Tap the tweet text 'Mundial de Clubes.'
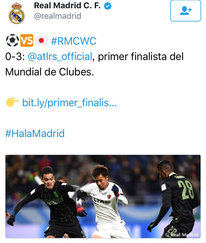206x243 pixels. point(49,72)
